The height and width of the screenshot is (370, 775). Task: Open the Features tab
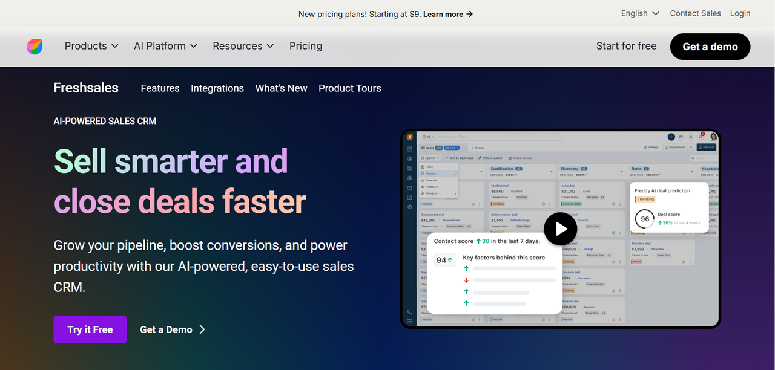point(160,88)
